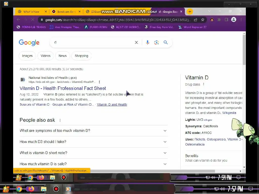
Task: Stop loading the page in Chrome
Action: (x=33, y=20)
